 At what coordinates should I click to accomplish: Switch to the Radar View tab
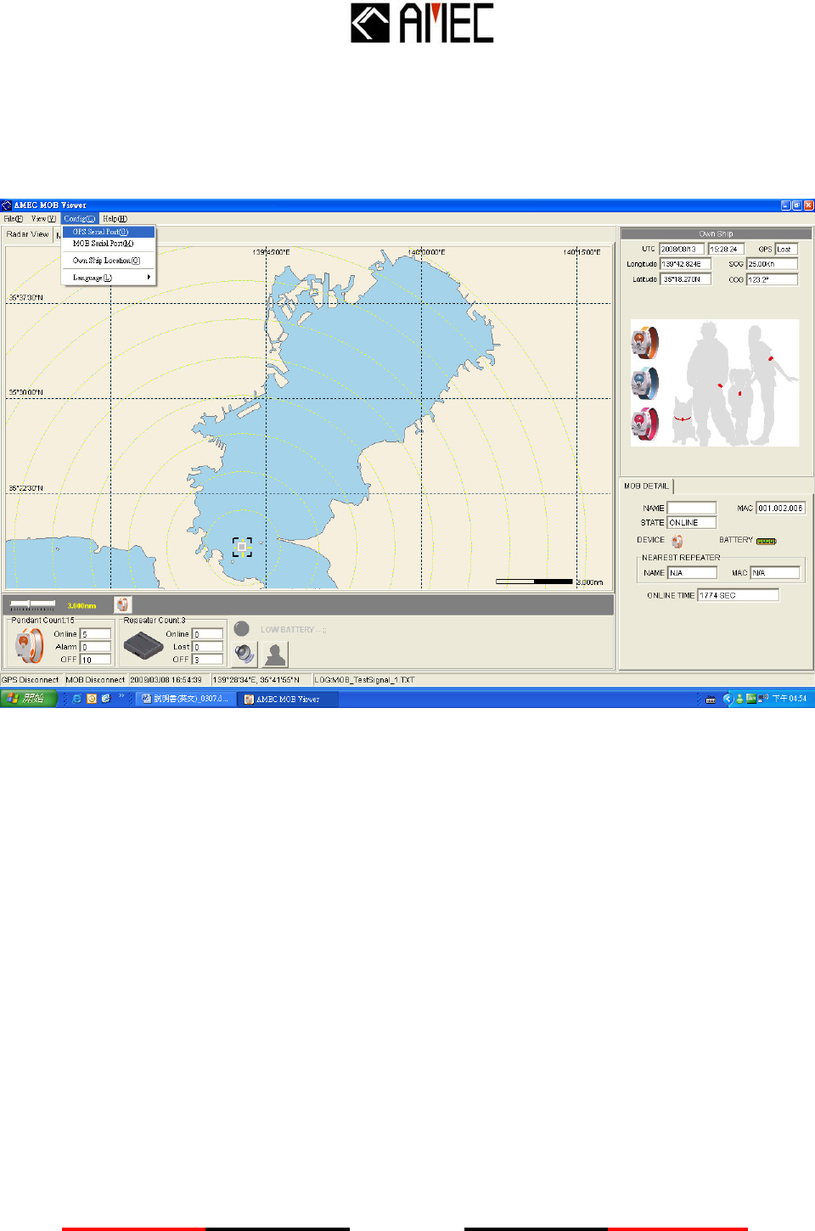28,234
